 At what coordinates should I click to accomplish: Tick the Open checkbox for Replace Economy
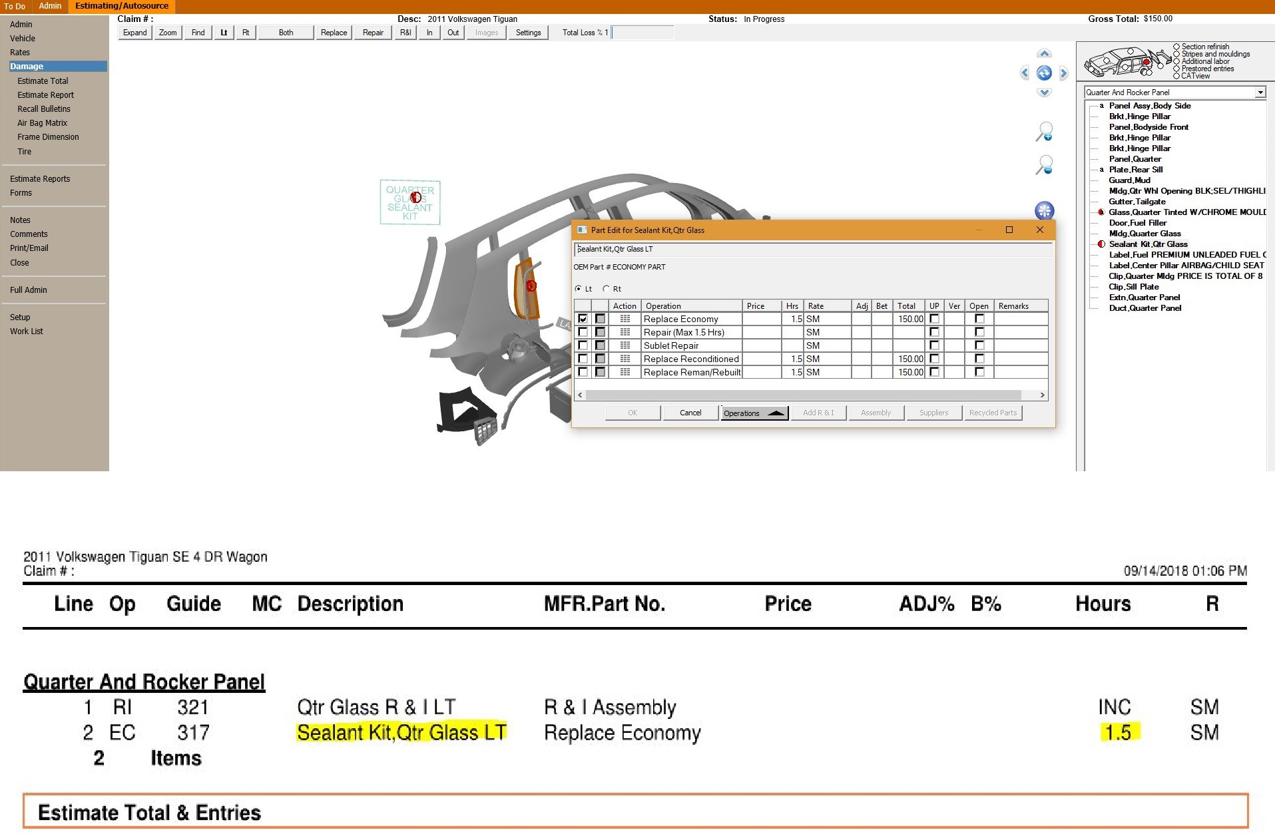click(x=979, y=319)
